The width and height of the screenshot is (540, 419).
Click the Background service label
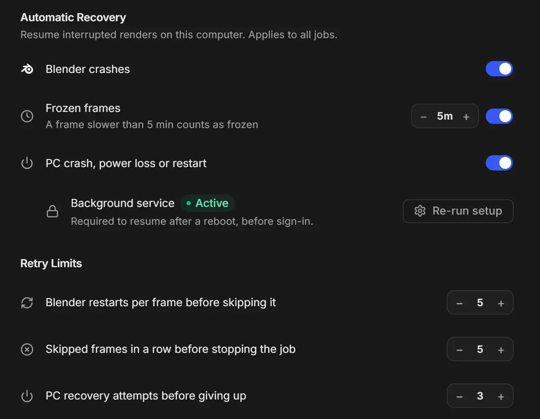click(x=122, y=203)
